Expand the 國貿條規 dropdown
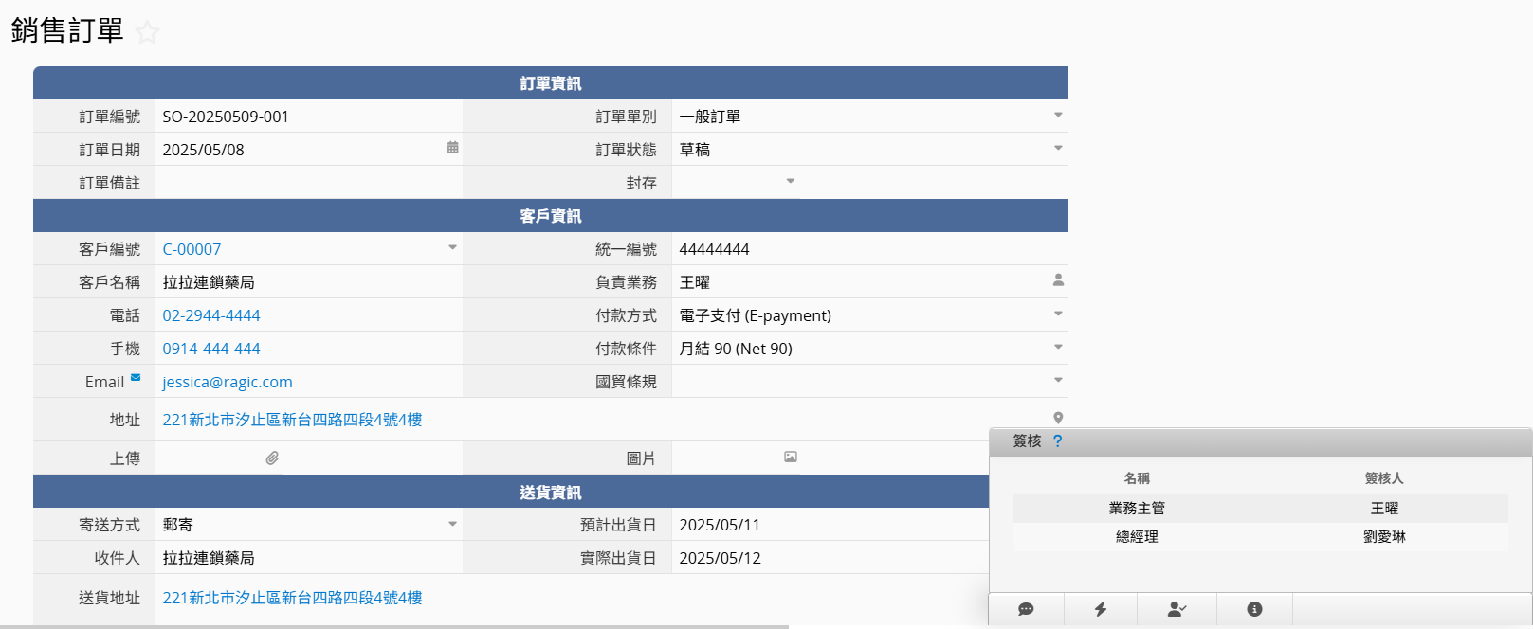This screenshot has height=629, width=1533. tap(1058, 380)
